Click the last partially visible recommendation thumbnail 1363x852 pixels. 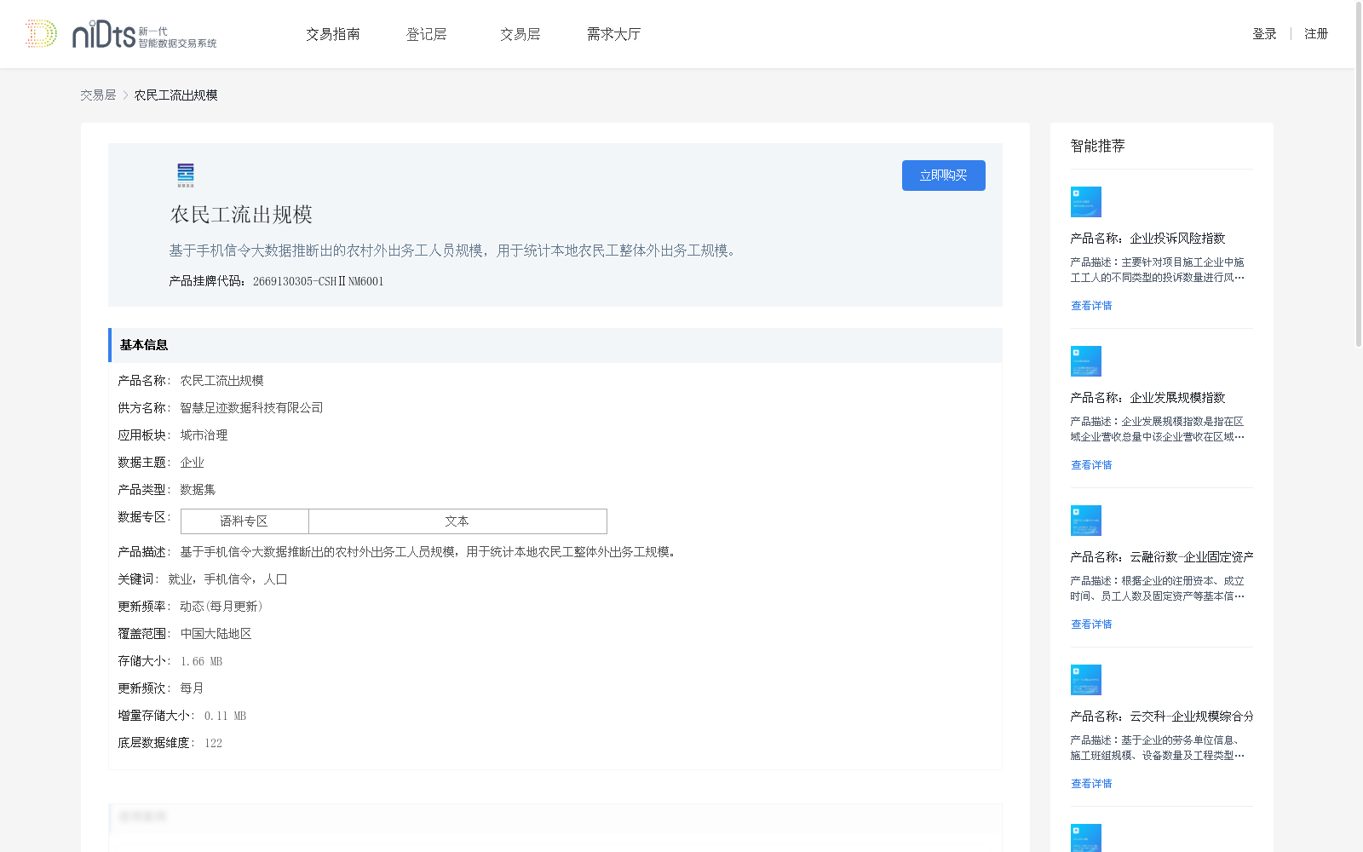coord(1086,838)
